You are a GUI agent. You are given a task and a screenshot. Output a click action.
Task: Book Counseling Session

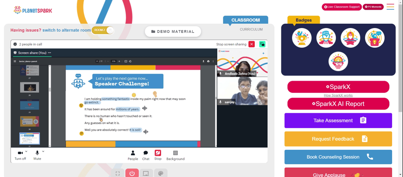click(338, 157)
